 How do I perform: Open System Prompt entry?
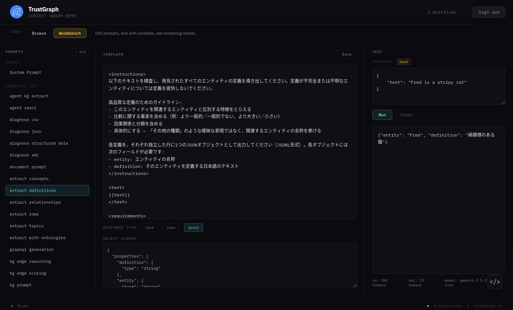(47, 72)
